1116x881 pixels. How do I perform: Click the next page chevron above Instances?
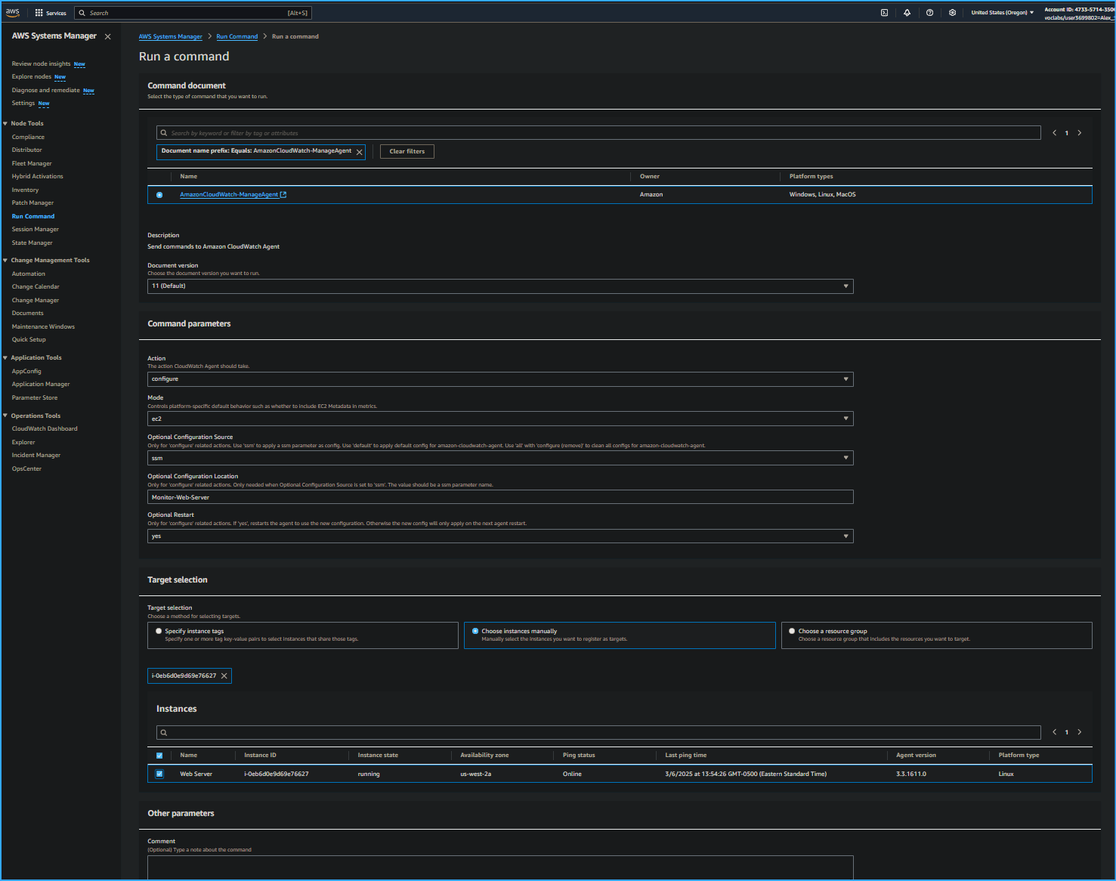click(1079, 731)
